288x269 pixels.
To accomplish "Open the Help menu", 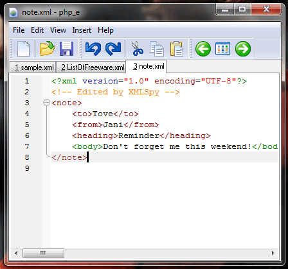I will 105,30.
